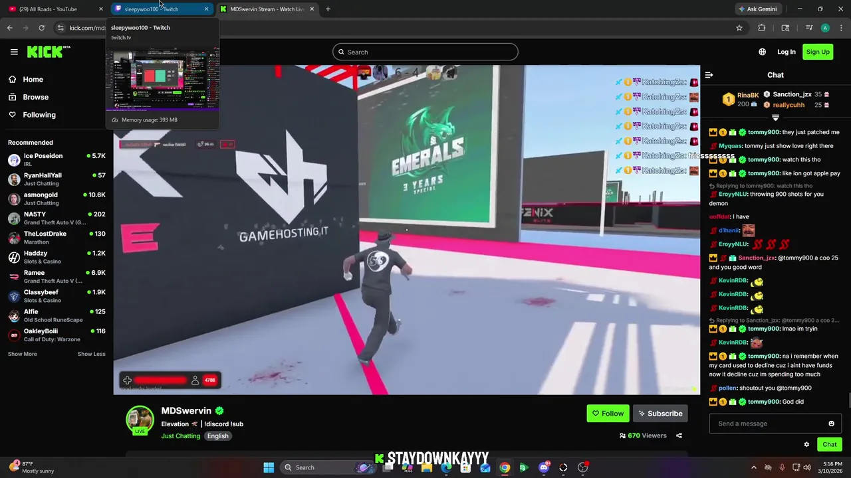The image size is (851, 478).
Task: Bookmark this page star icon
Action: (x=739, y=28)
